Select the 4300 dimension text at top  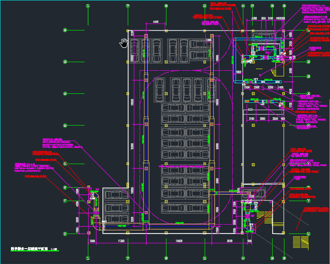155,22
